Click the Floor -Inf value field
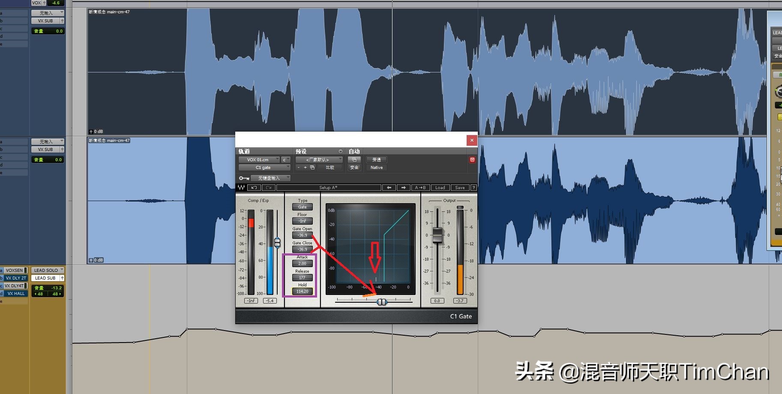The width and height of the screenshot is (782, 394). pos(302,221)
